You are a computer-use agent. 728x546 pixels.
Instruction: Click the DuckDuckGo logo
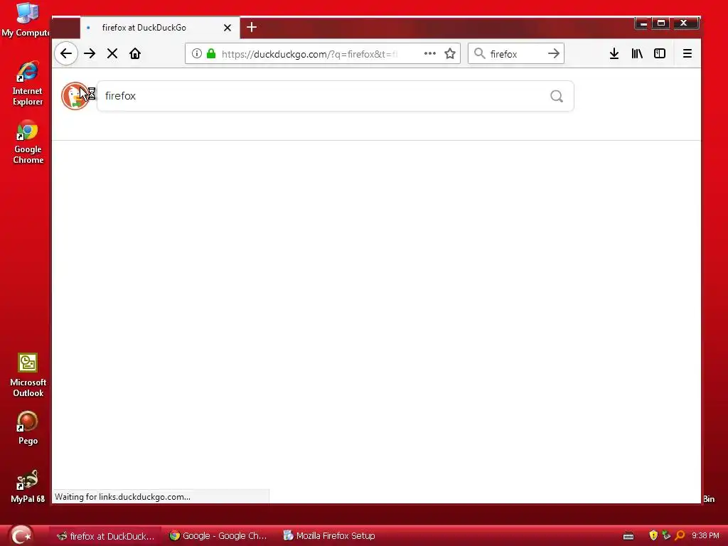tap(75, 96)
